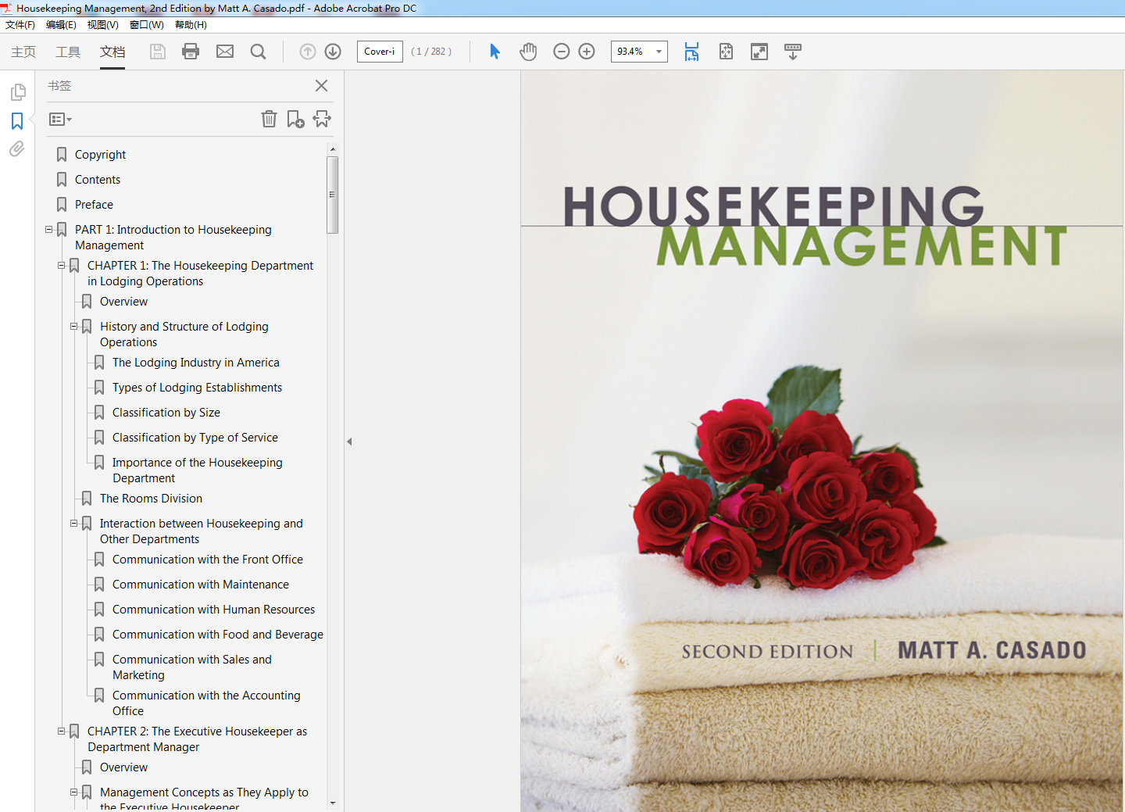1125x812 pixels.
Task: Open the 编辑(E) menu
Action: click(x=61, y=25)
